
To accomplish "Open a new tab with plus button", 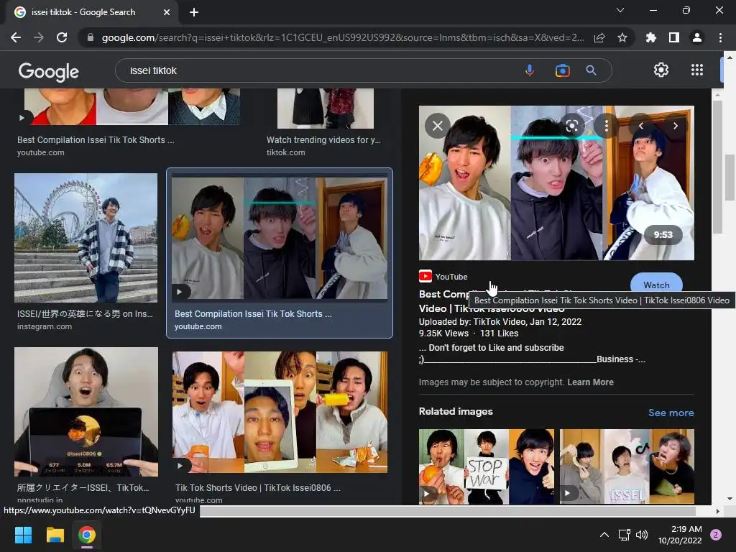I will tap(194, 12).
